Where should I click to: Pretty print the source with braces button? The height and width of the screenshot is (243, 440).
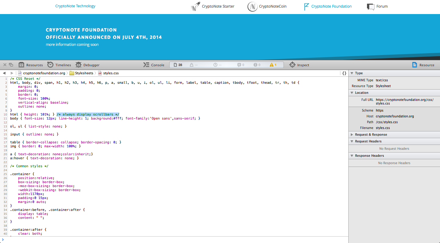click(x=344, y=73)
